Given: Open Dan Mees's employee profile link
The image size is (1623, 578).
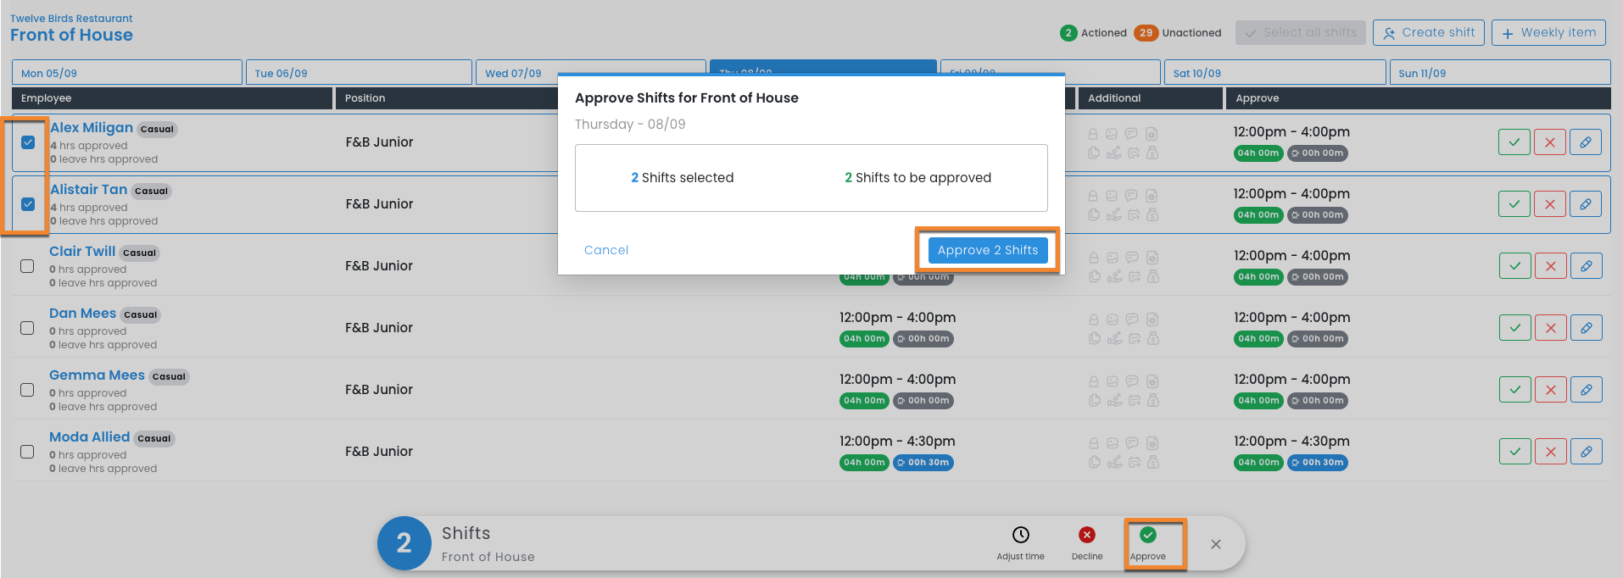Looking at the screenshot, I should click(x=82, y=314).
